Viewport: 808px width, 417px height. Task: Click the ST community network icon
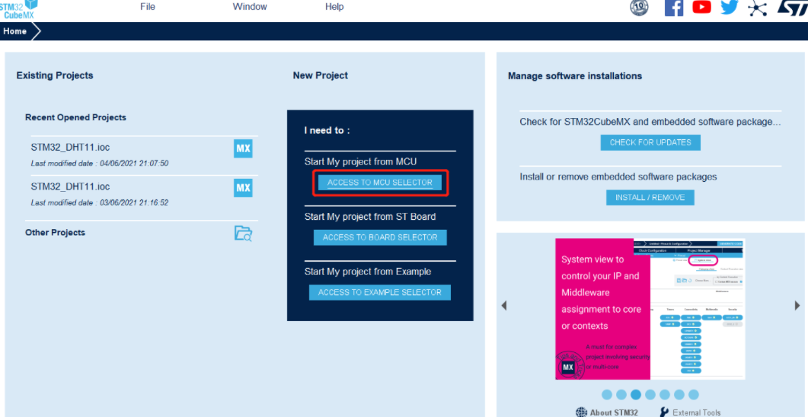pyautogui.click(x=757, y=8)
